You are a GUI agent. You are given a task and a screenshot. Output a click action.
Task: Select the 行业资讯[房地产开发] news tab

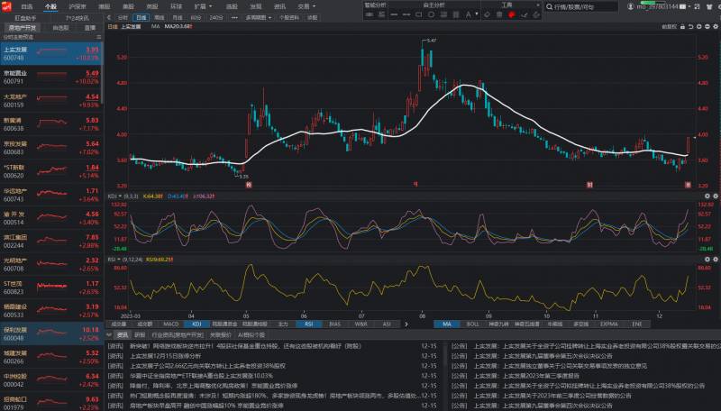(178, 335)
